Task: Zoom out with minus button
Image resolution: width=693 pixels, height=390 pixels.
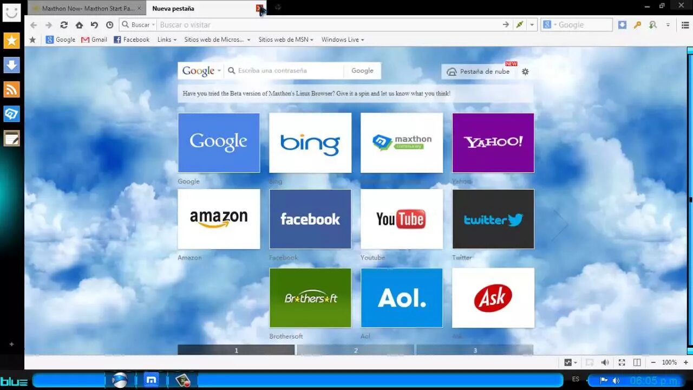Action: (x=653, y=362)
